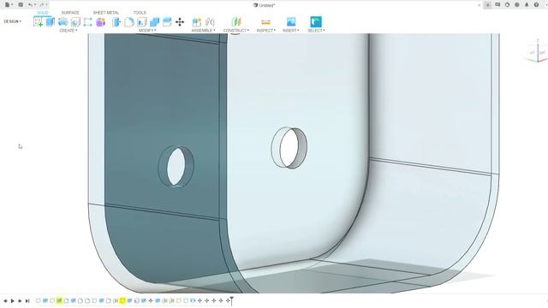Viewport: 548px width, 308px height.
Task: Click the Offset Plane construct icon
Action: (236, 21)
